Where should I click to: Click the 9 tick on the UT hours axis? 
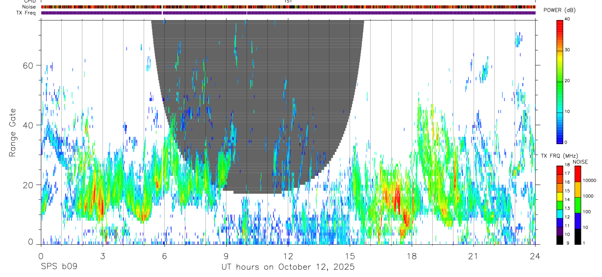[226, 256]
